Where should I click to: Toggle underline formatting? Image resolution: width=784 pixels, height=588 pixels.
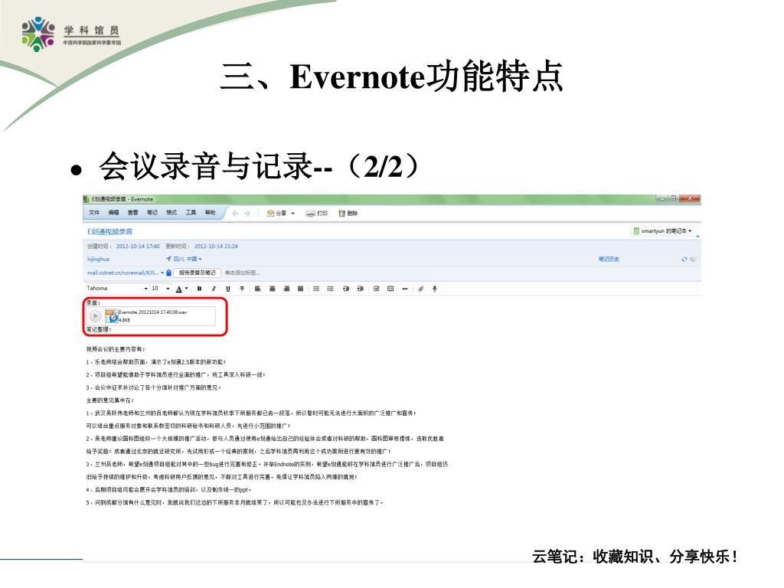(228, 289)
